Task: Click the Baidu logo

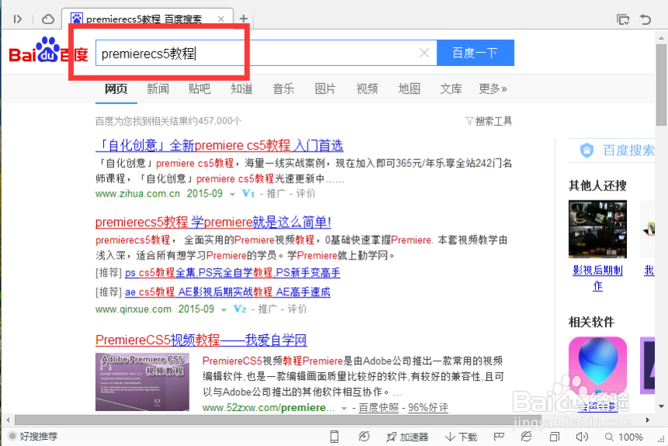Action: tap(48, 51)
